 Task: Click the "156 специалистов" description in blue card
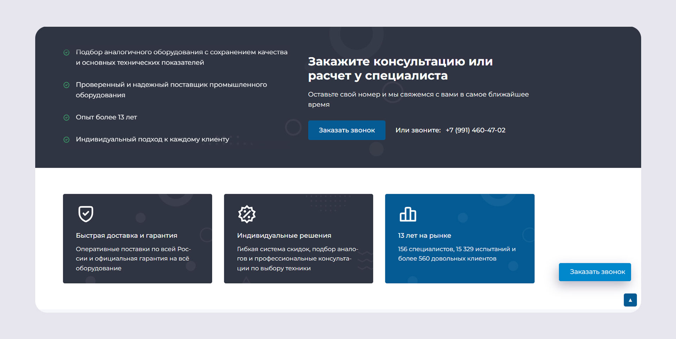point(457,254)
